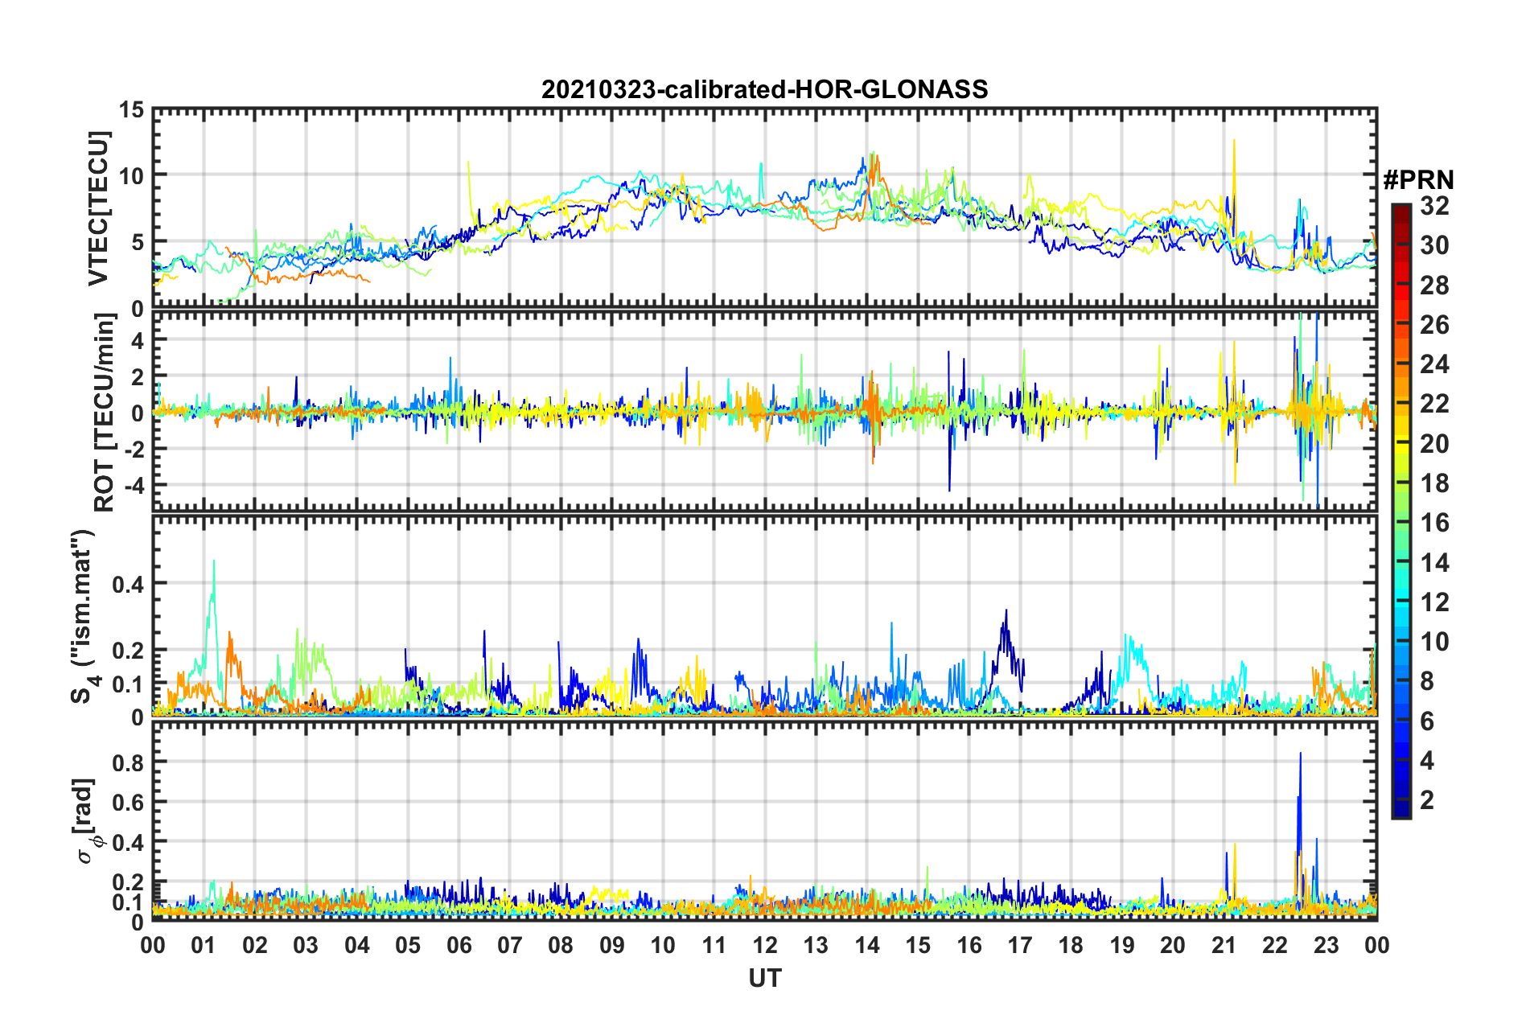Click the green region of the colorbar near 16

[1401, 523]
